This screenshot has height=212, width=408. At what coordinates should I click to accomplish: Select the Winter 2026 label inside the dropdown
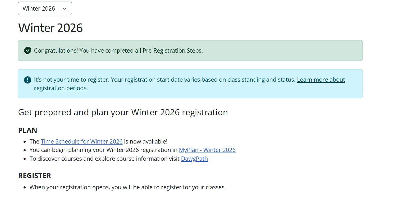pos(39,8)
